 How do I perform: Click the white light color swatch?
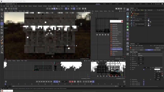click(157, 69)
